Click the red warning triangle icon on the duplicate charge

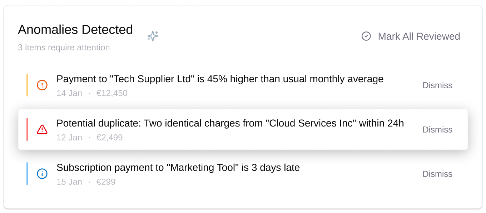pos(42,129)
